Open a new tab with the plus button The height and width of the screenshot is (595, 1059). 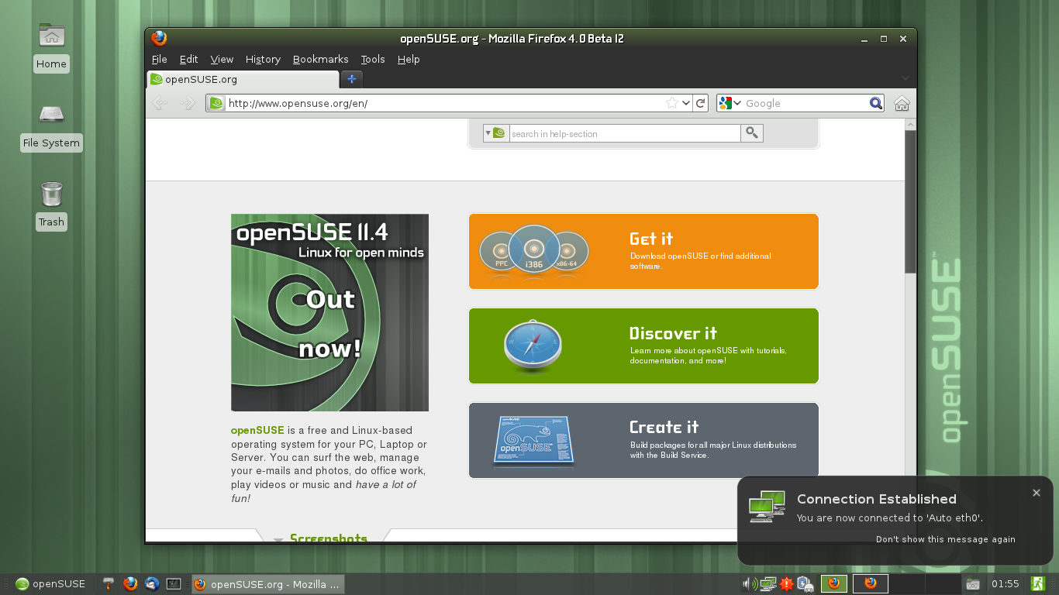coord(351,79)
